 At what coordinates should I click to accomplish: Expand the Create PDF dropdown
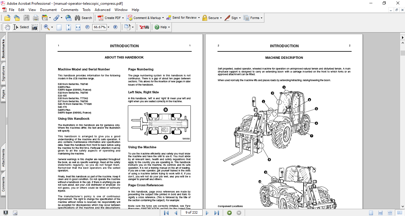click(123, 18)
